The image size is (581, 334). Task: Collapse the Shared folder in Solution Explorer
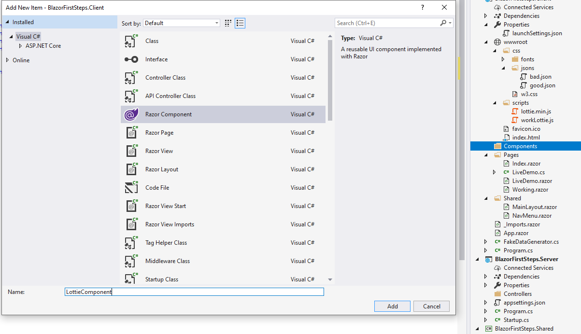(485, 198)
